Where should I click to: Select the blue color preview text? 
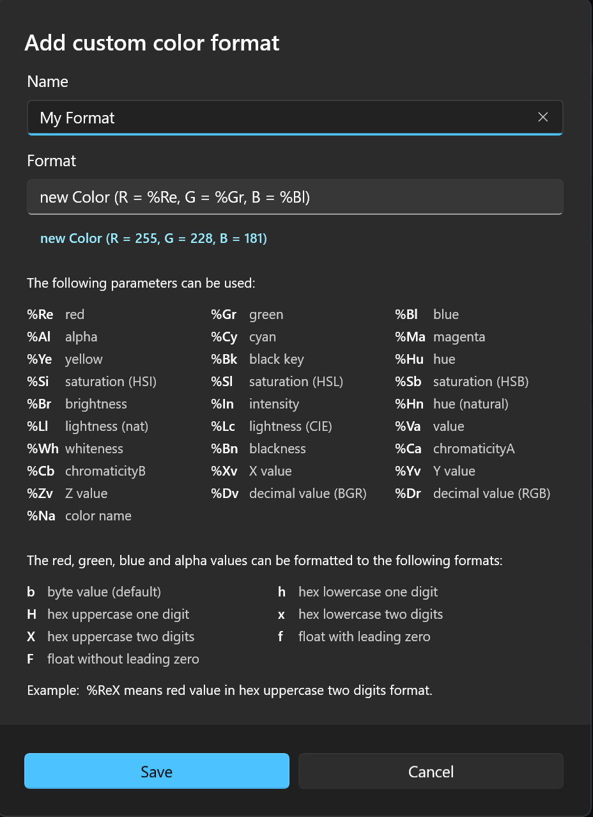(x=153, y=238)
